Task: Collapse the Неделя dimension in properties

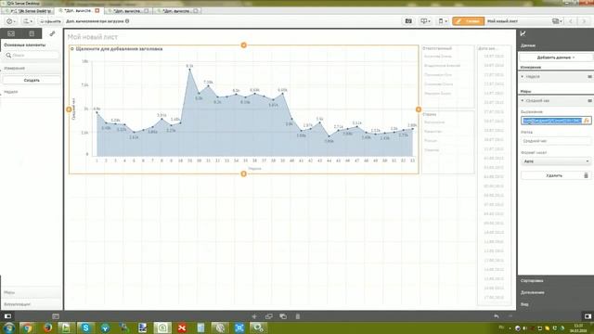Action: tap(523, 77)
